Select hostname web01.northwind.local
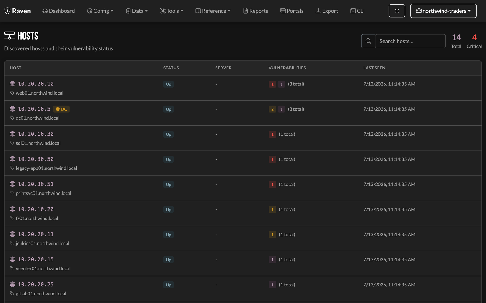The image size is (486, 303). pyautogui.click(x=39, y=93)
